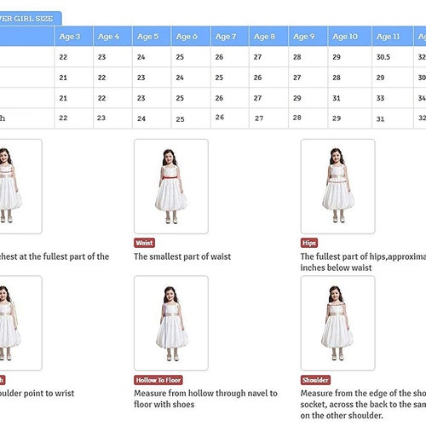Click the red Hips label

(309, 243)
